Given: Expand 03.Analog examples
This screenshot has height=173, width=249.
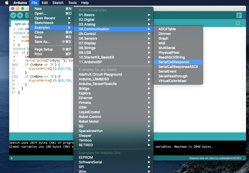Looking at the screenshot, I should click(113, 24).
